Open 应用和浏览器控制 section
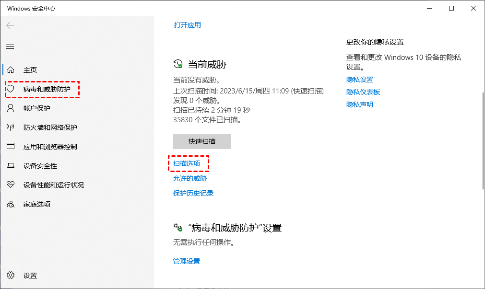This screenshot has height=289, width=485. [50, 147]
